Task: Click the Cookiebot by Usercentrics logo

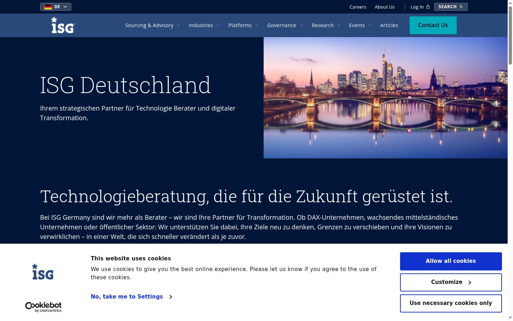Action: (43, 307)
